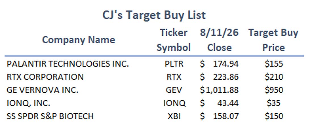Click the CJ's Target Buy List title
The width and height of the screenshot is (312, 127).
coord(154,16)
